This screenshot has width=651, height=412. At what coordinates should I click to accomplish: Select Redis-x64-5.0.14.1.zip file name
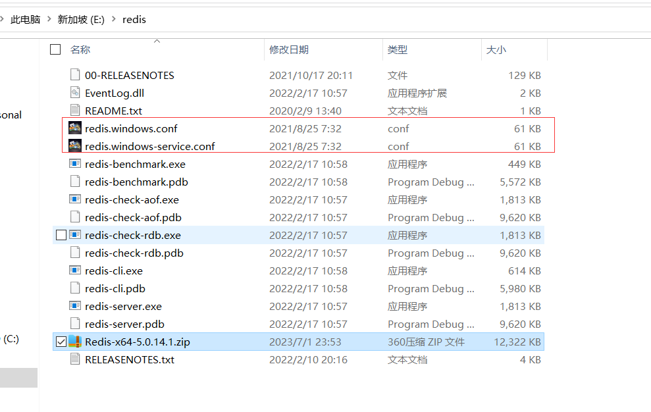tap(138, 342)
